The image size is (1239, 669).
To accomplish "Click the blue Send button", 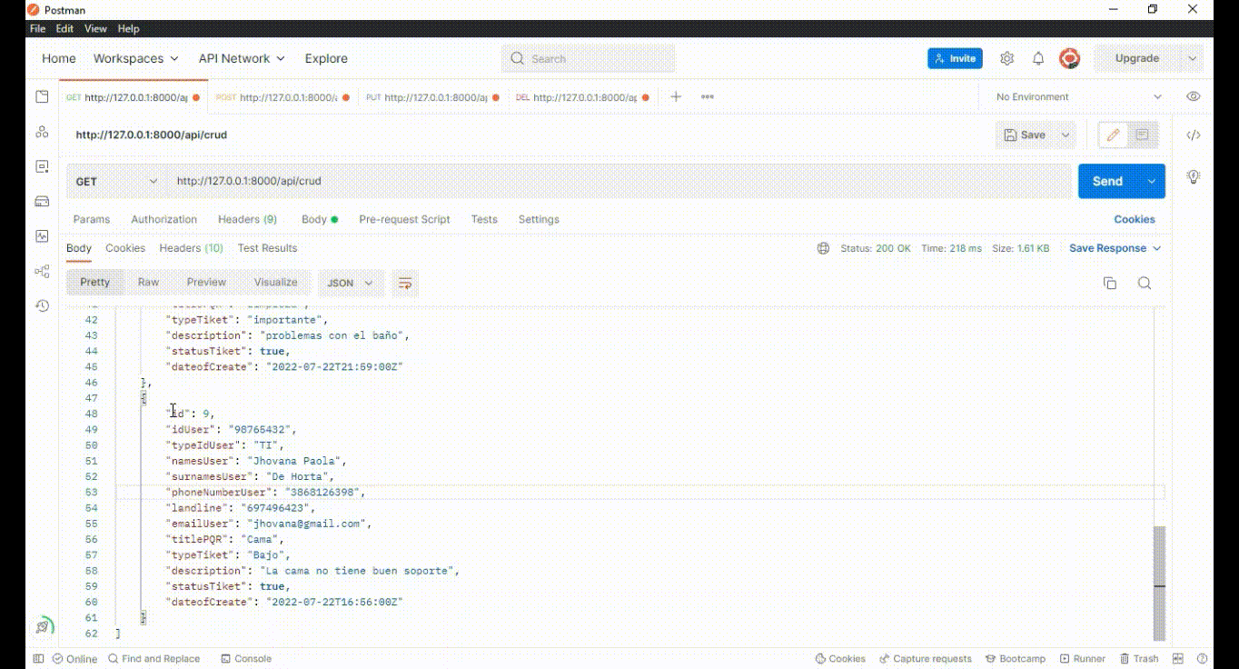I will pos(1108,181).
